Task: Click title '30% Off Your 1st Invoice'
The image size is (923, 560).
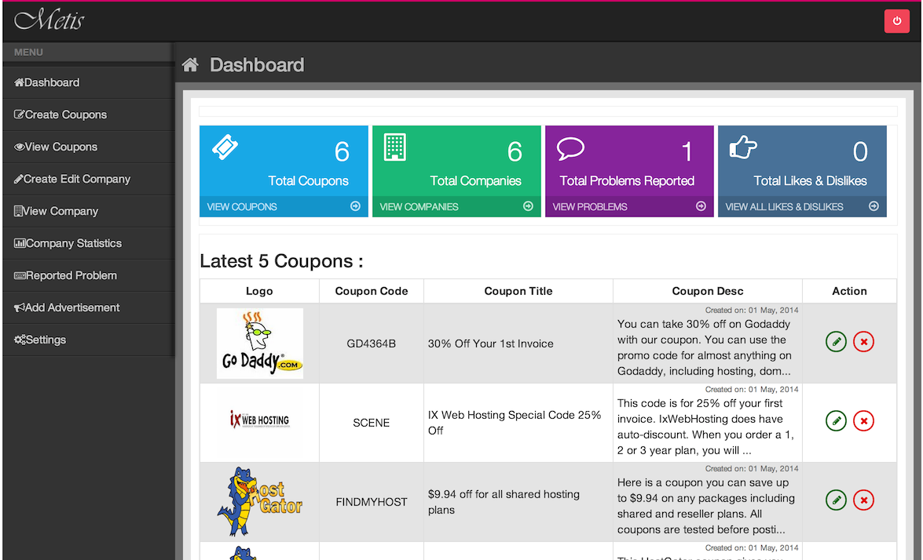Action: 490,344
